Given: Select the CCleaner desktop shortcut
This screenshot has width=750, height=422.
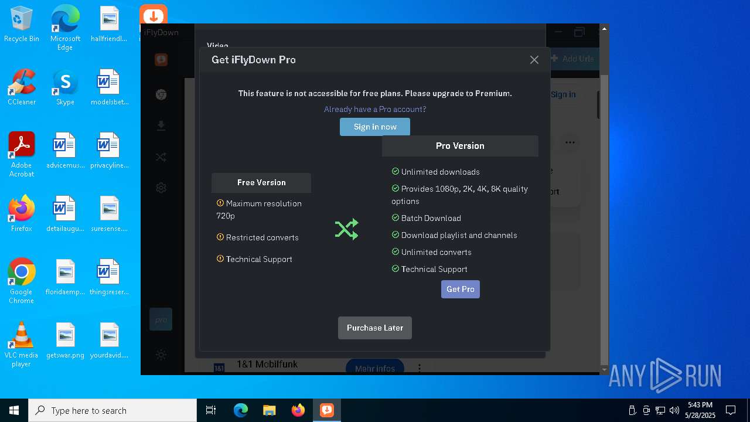Looking at the screenshot, I should tap(22, 87).
